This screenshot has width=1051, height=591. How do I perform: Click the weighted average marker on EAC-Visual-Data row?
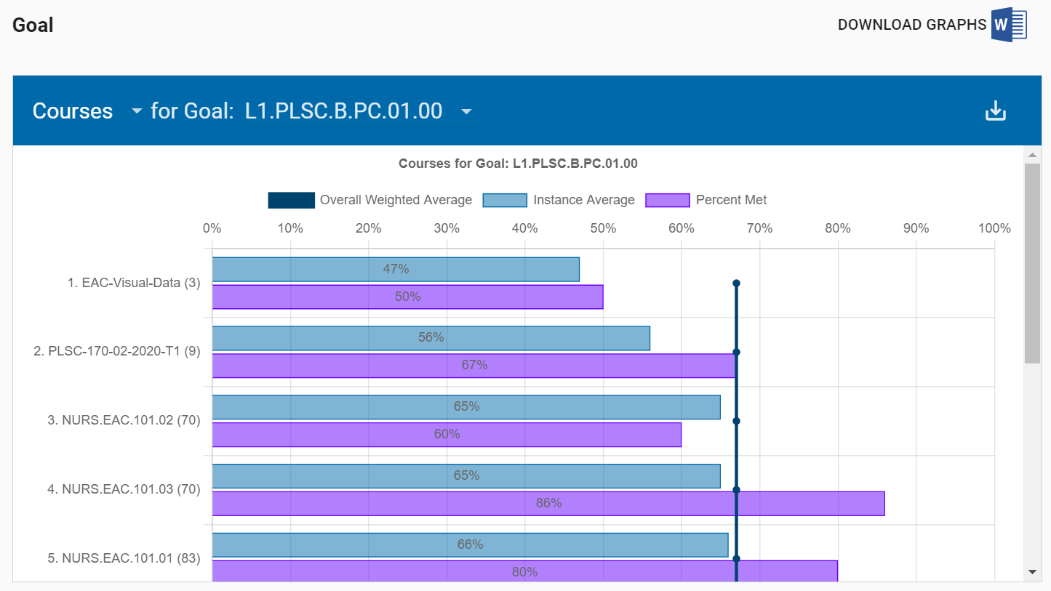point(736,283)
